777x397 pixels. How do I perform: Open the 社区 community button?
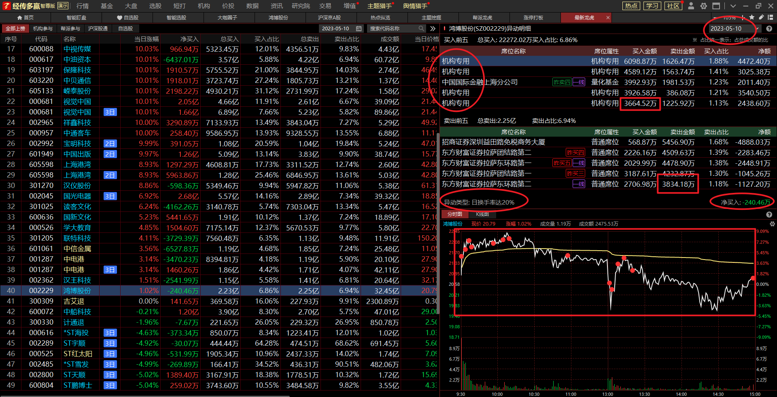[673, 6]
